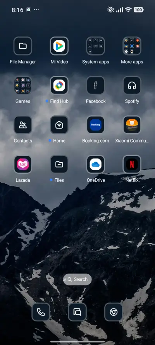The height and width of the screenshot is (345, 155).
Task: Tap the battery indicator in status bar
Action: 138,10
